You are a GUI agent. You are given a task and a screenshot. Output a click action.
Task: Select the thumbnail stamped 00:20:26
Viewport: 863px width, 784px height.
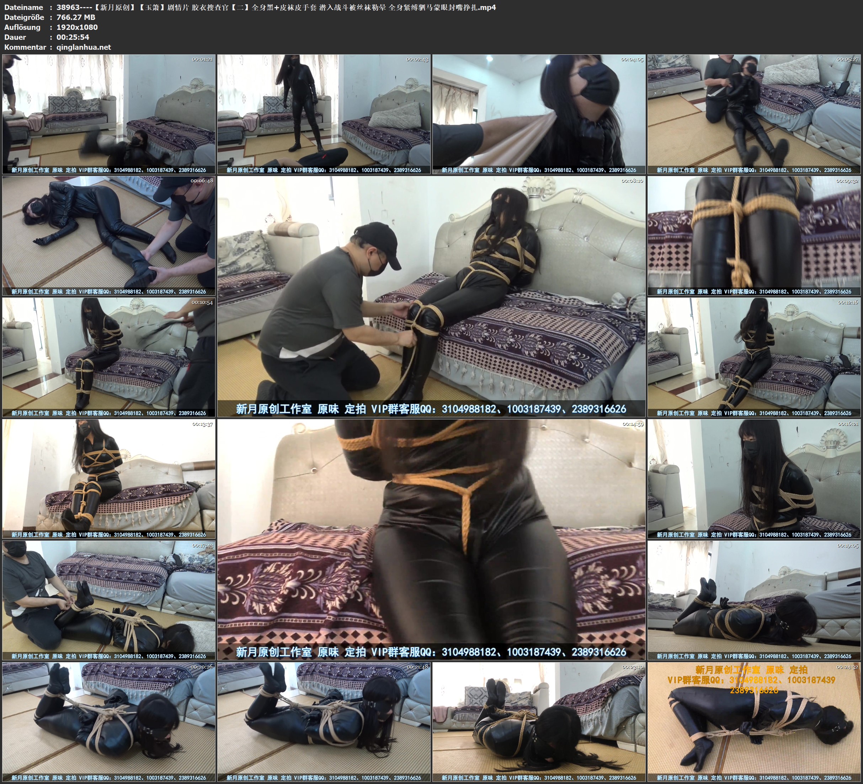109,722
